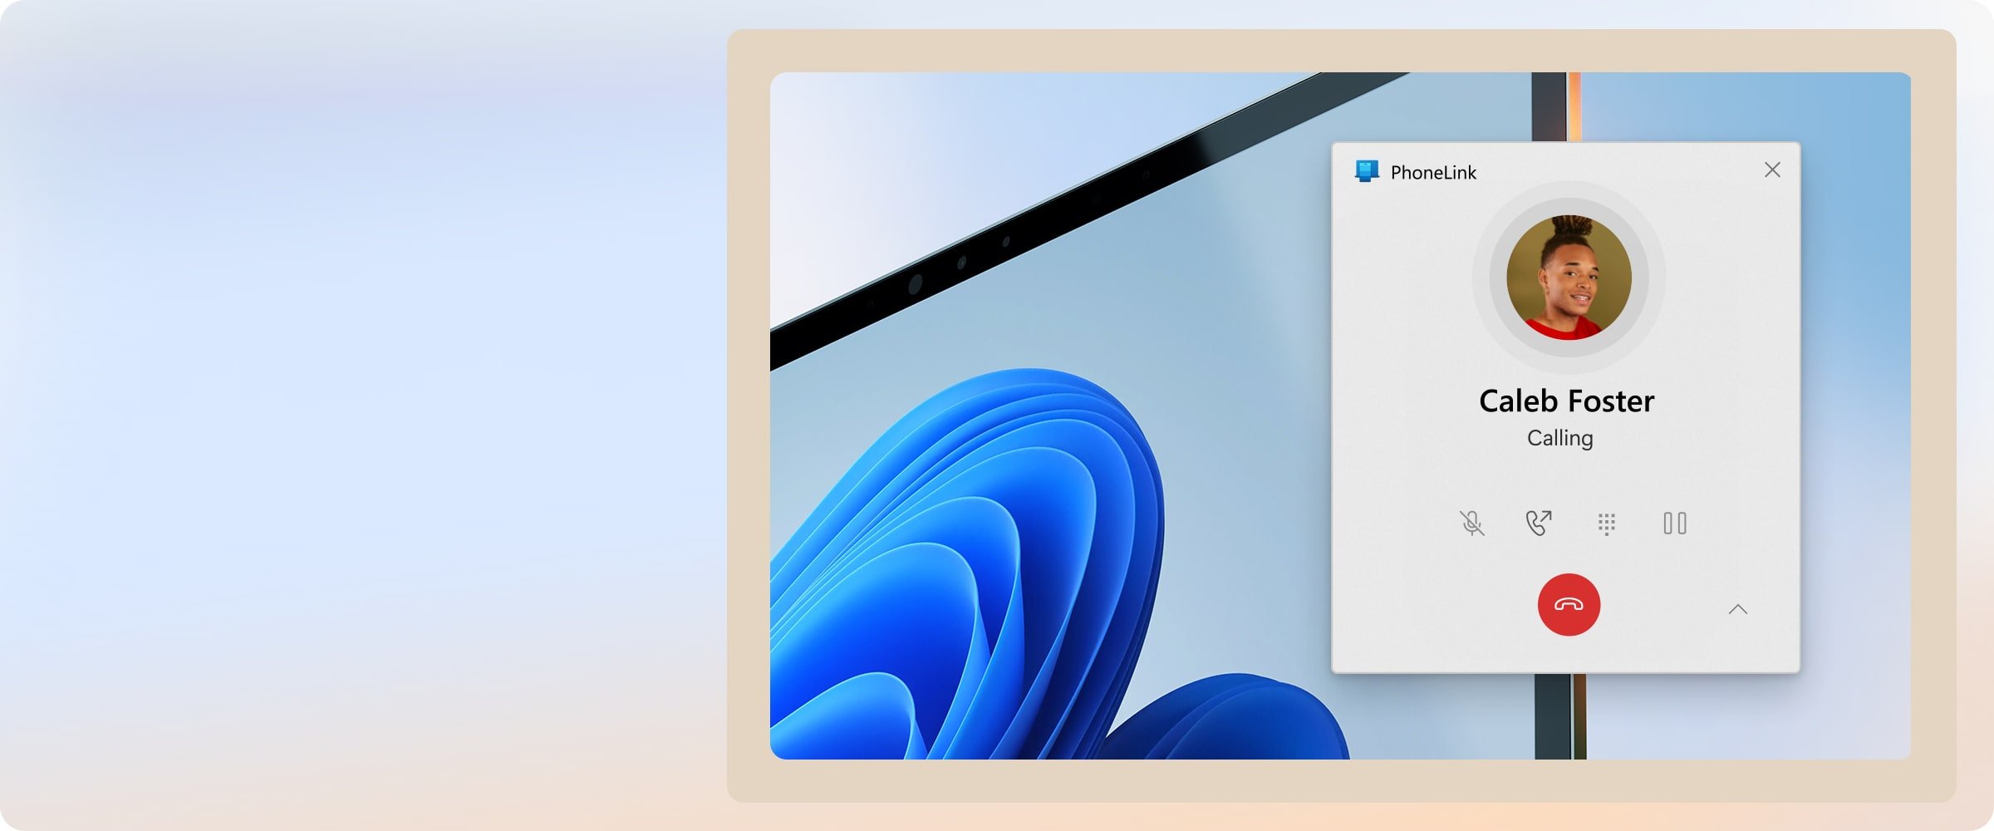Expand the call window with the chevron

(x=1737, y=610)
